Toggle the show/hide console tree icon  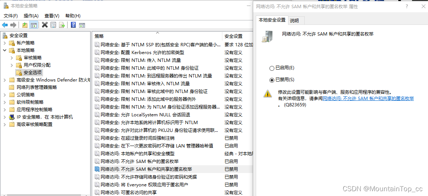click(33, 25)
